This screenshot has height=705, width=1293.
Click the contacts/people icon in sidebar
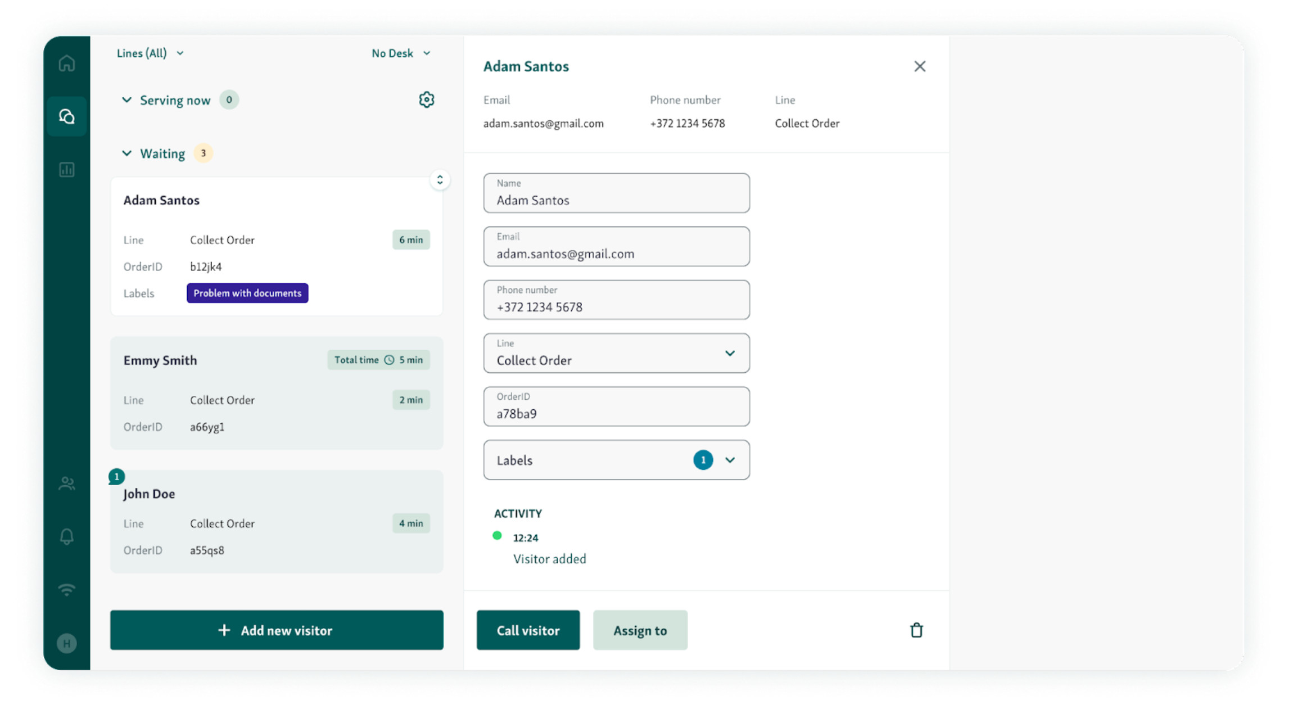[67, 483]
